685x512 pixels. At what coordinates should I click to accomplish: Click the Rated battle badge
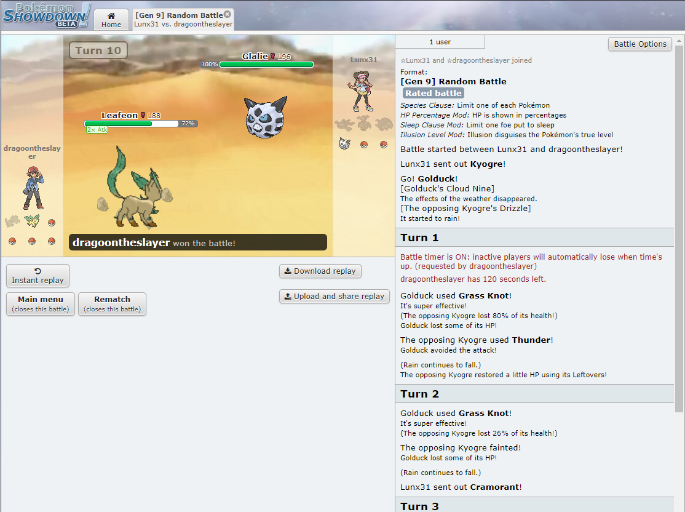(434, 93)
